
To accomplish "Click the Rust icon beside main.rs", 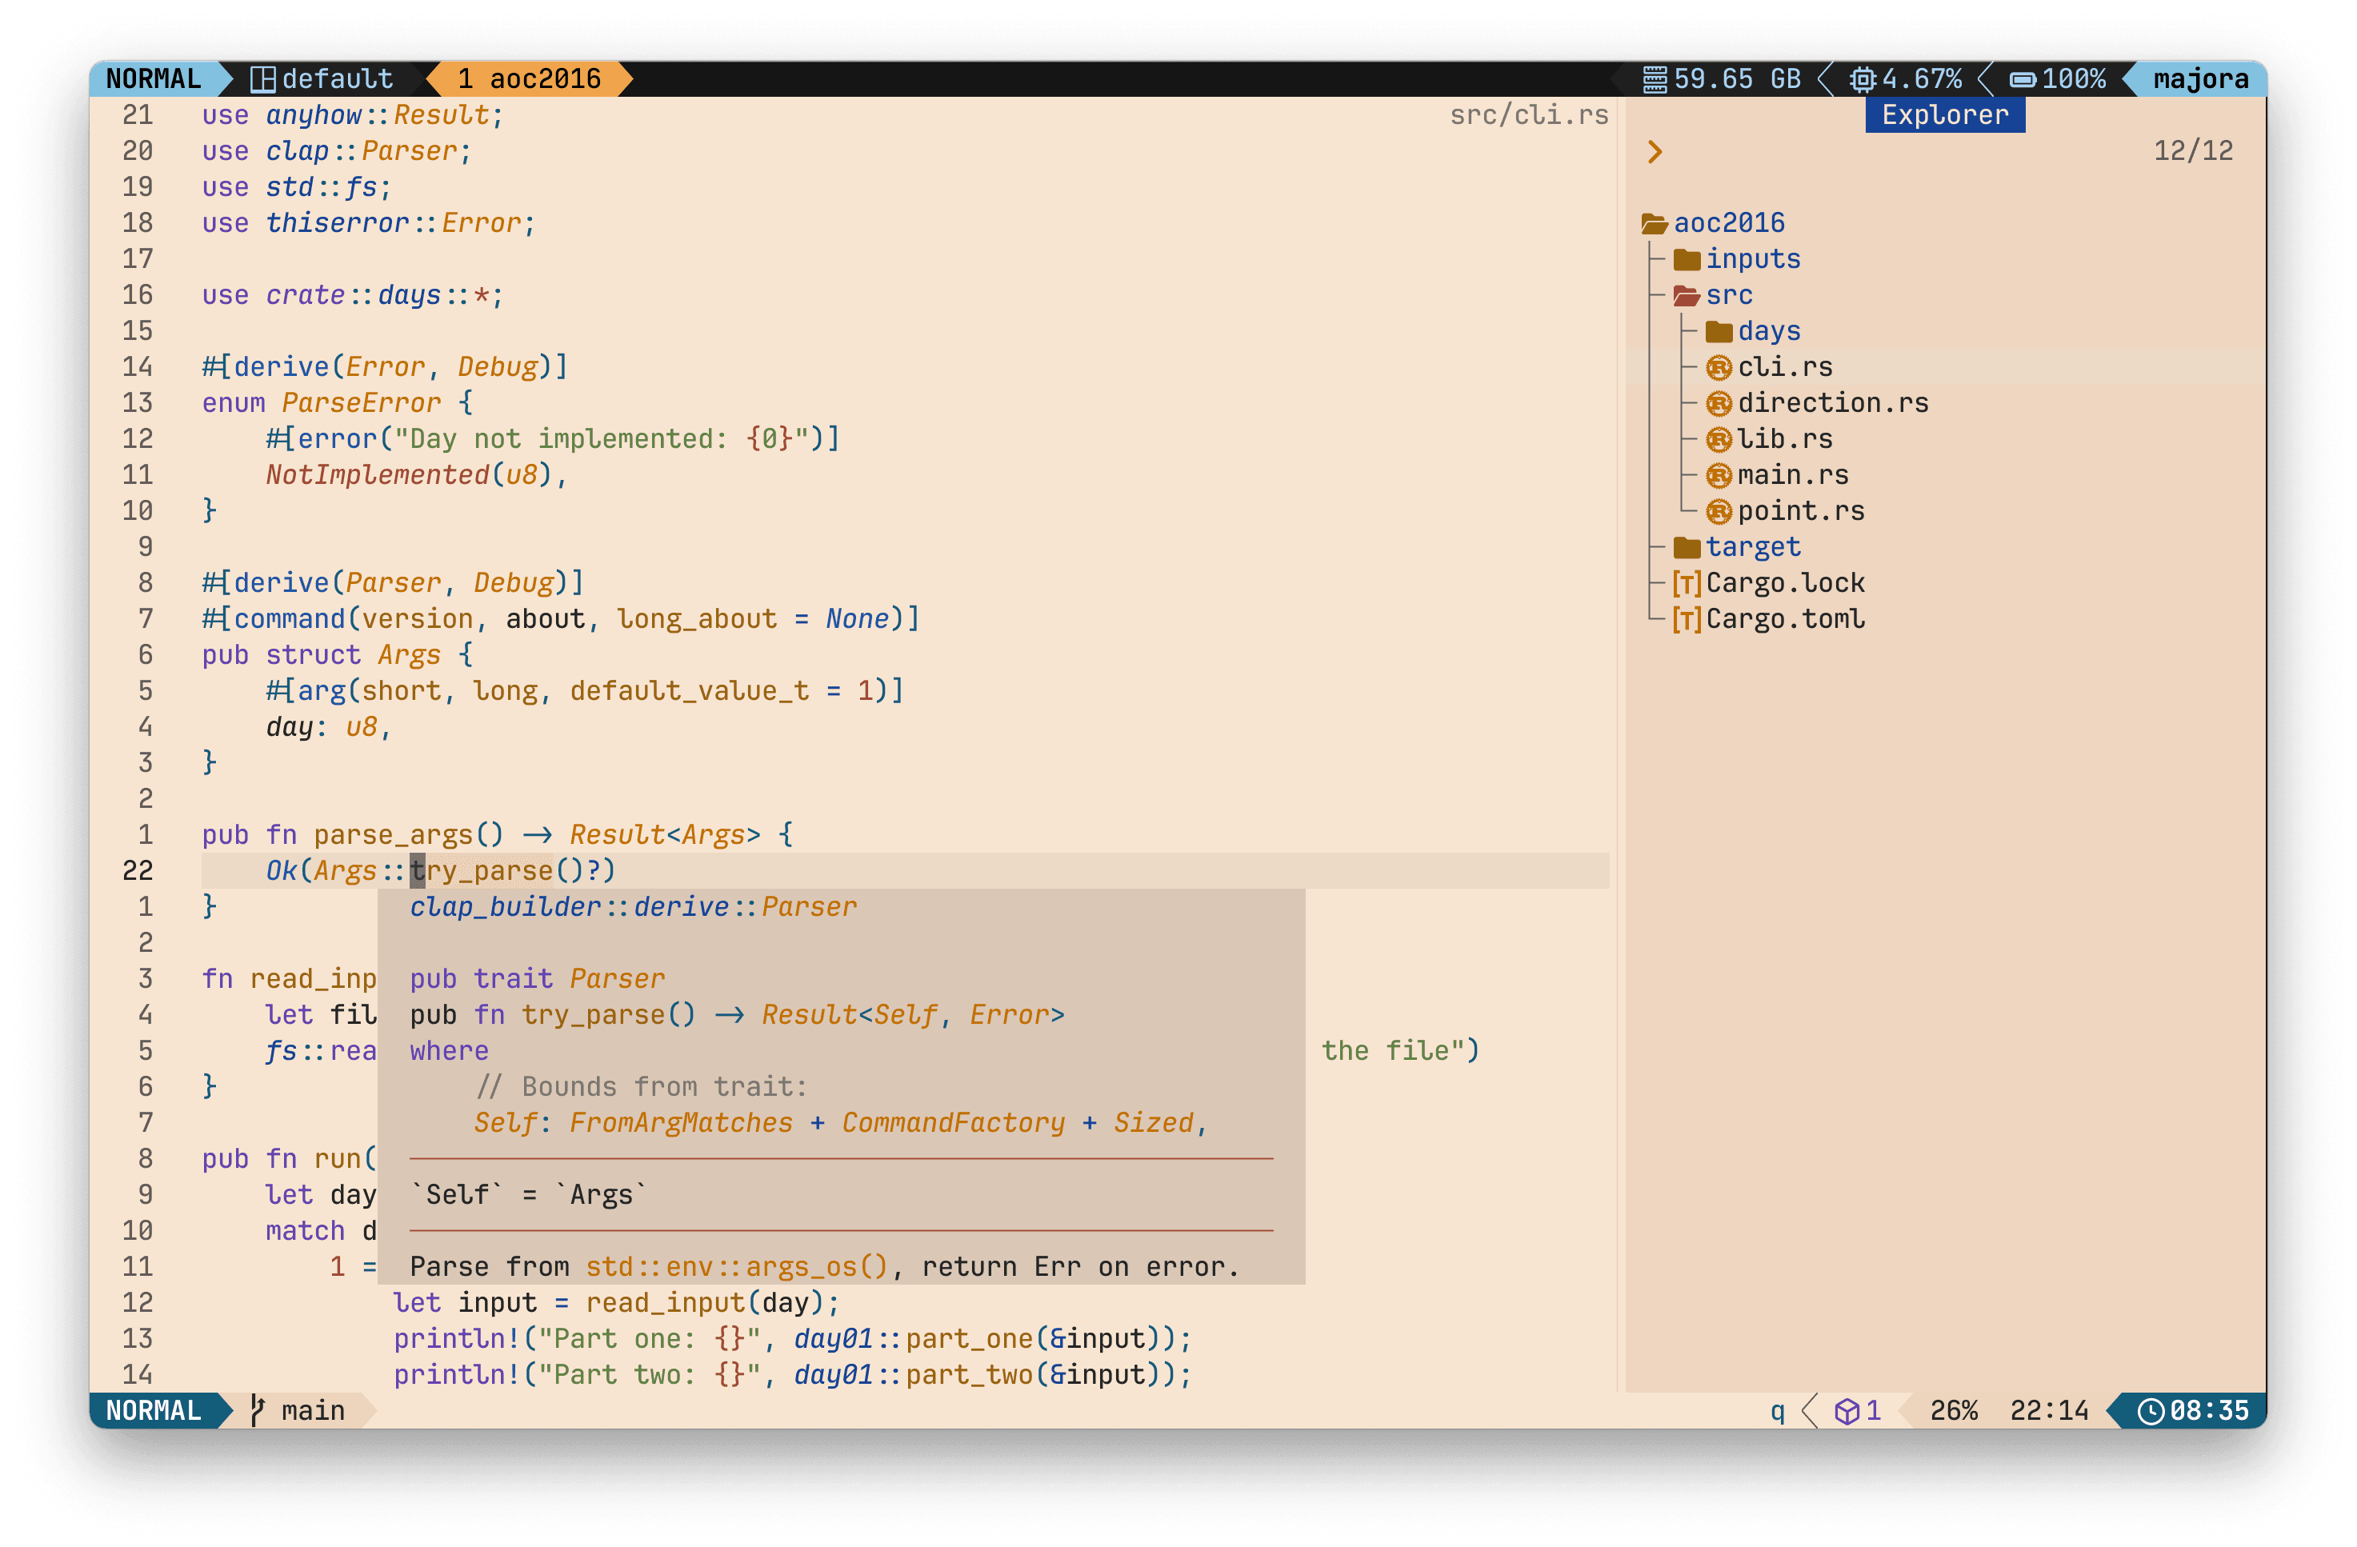I will click(1719, 475).
